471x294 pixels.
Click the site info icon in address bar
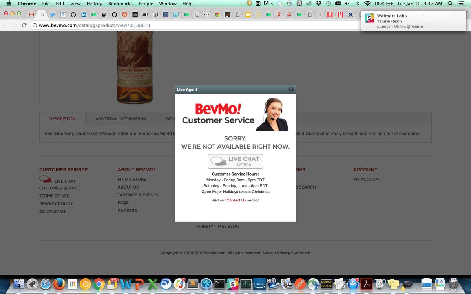[35, 25]
